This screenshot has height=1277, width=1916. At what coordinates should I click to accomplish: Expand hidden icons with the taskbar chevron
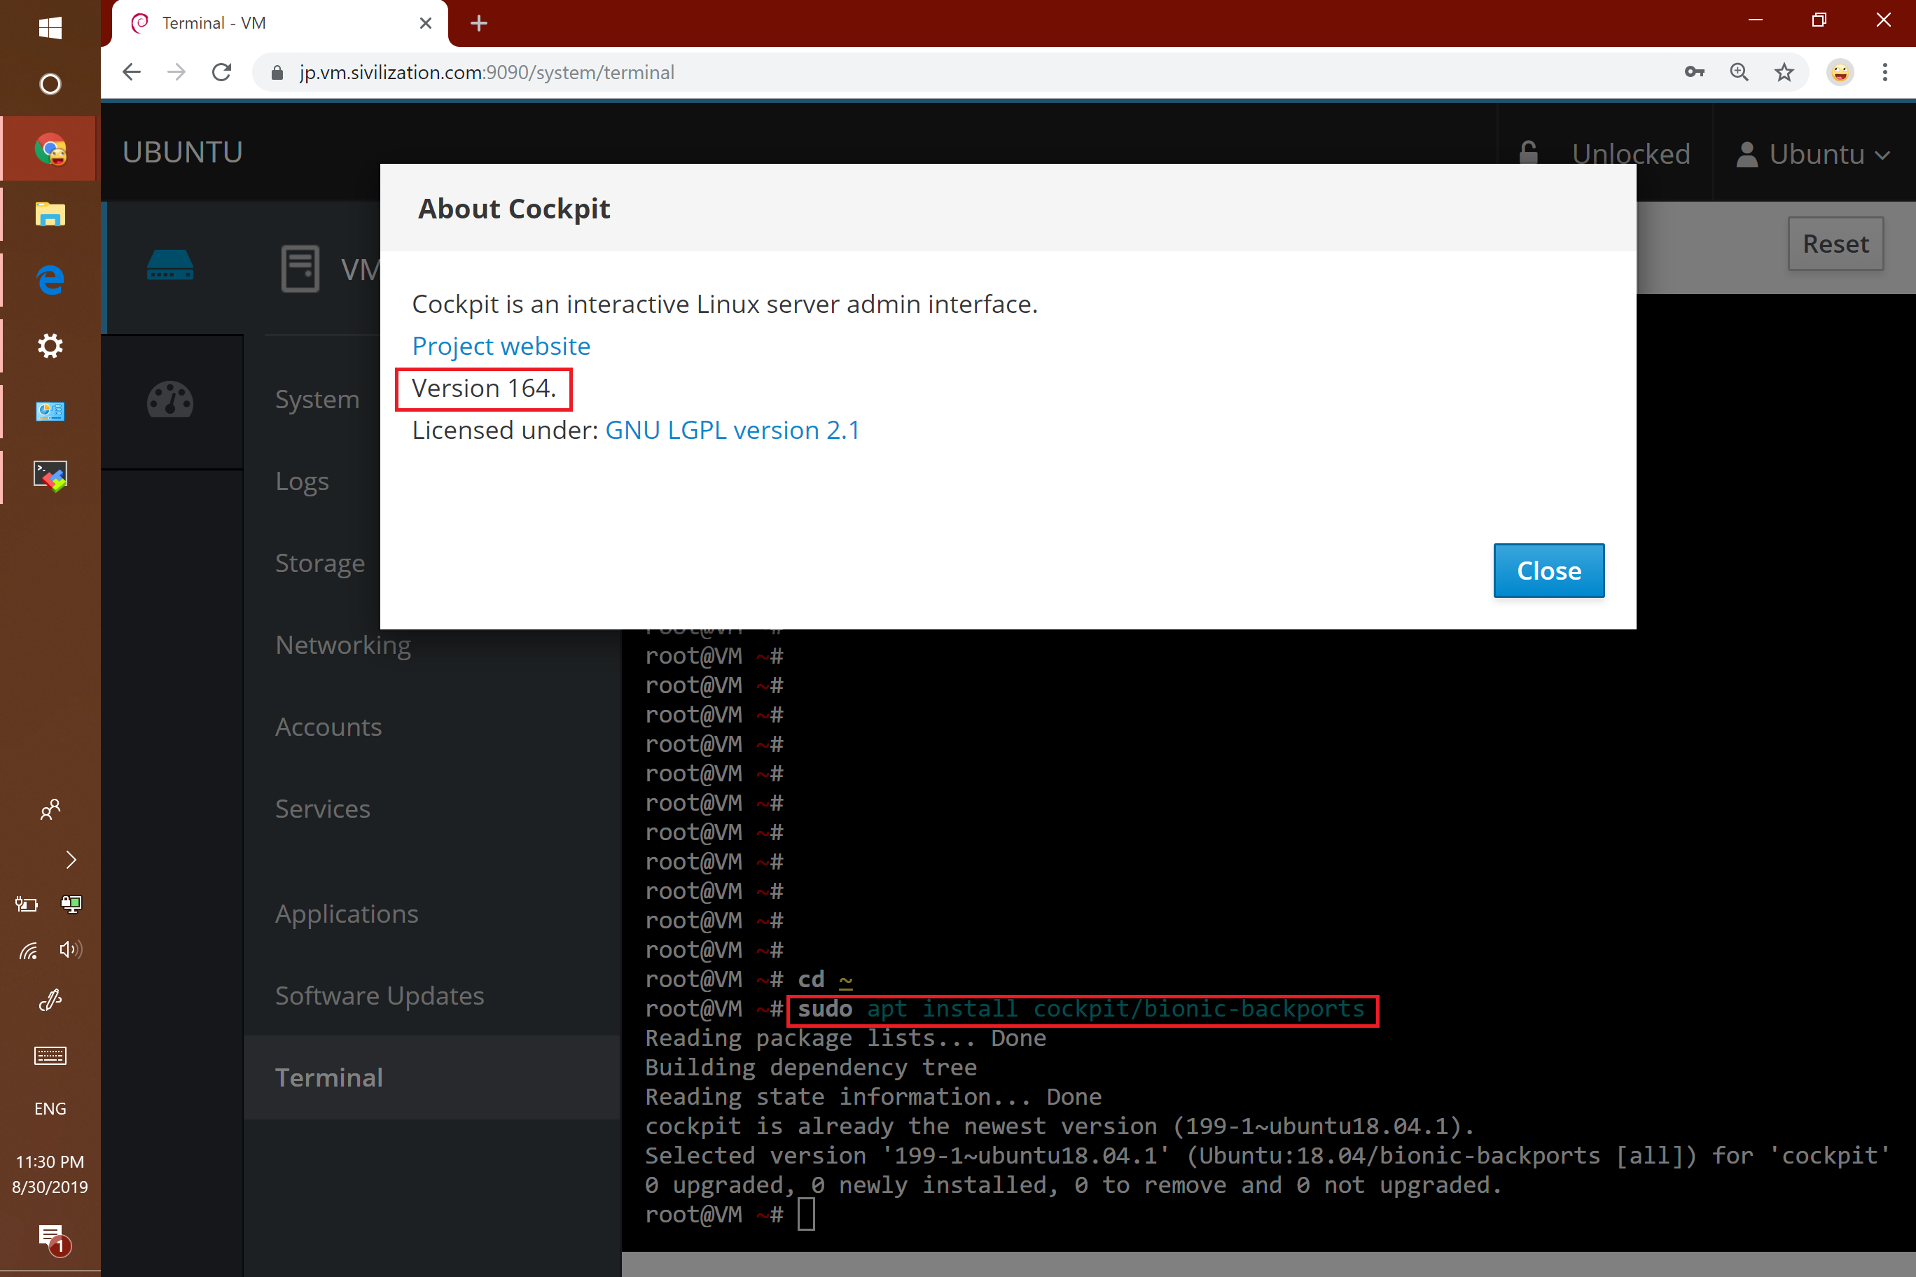[71, 859]
